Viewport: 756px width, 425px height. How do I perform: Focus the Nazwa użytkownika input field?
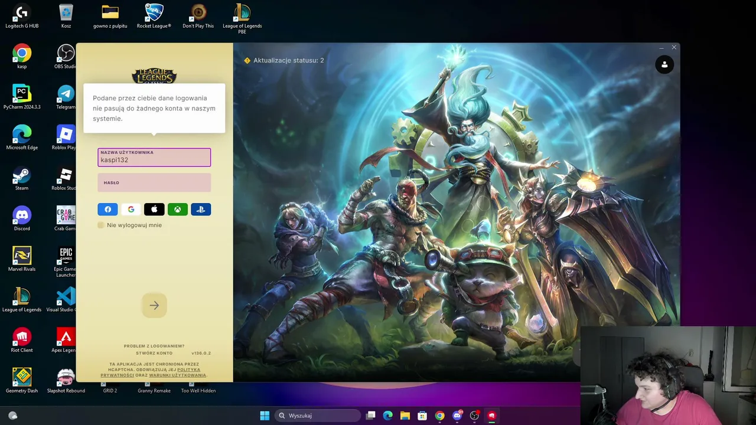click(154, 157)
